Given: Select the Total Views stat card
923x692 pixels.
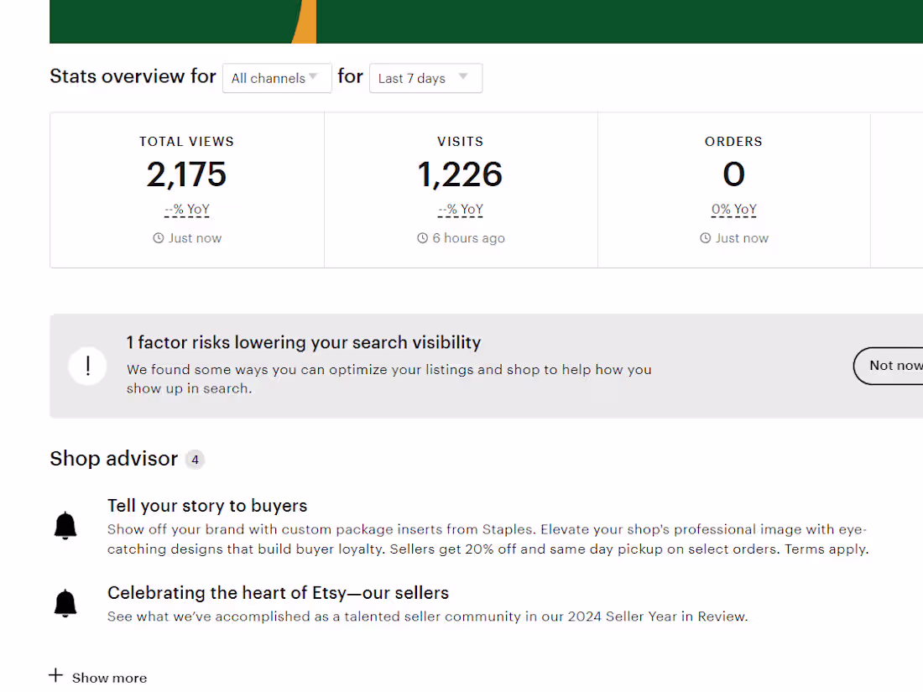Looking at the screenshot, I should [x=187, y=190].
